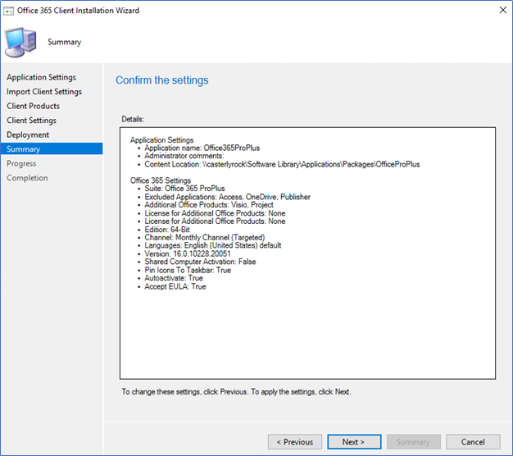
Task: Apply settings with the Next button
Action: click(354, 442)
